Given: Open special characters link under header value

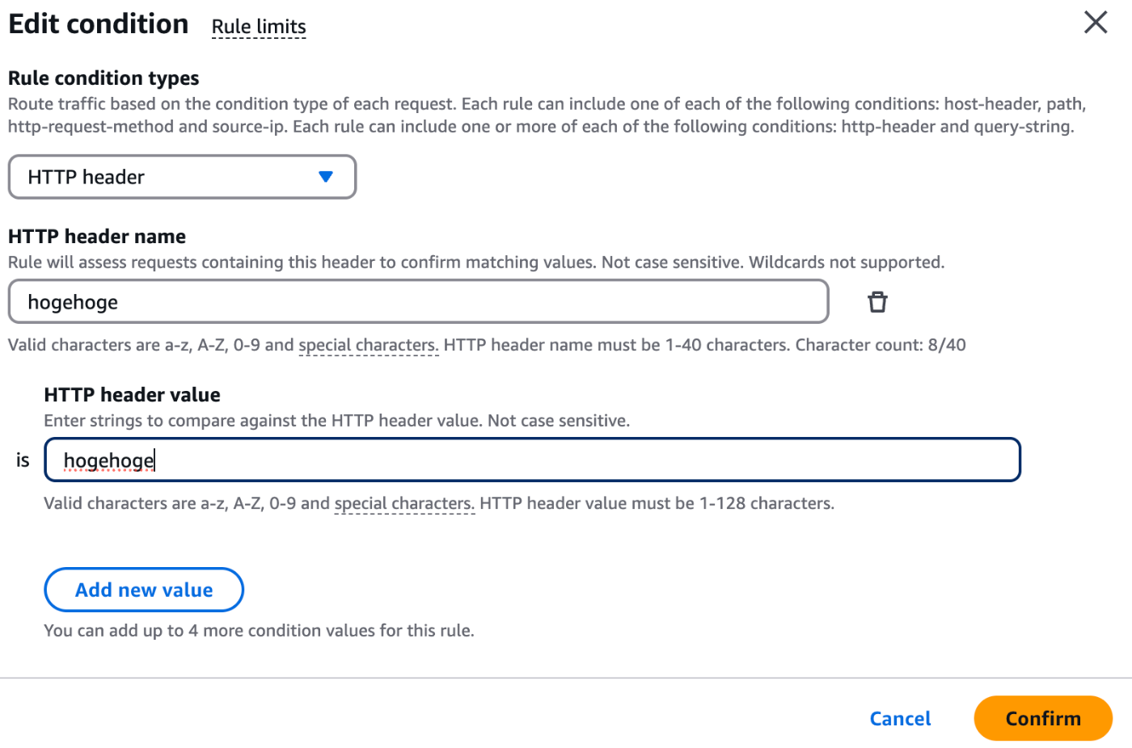Looking at the screenshot, I should tap(404, 504).
